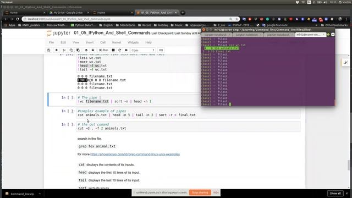Viewport: 352px width, 198px height.
Task: Close the 01_05_IPython_And_Shell tab
Action: point(176,13)
